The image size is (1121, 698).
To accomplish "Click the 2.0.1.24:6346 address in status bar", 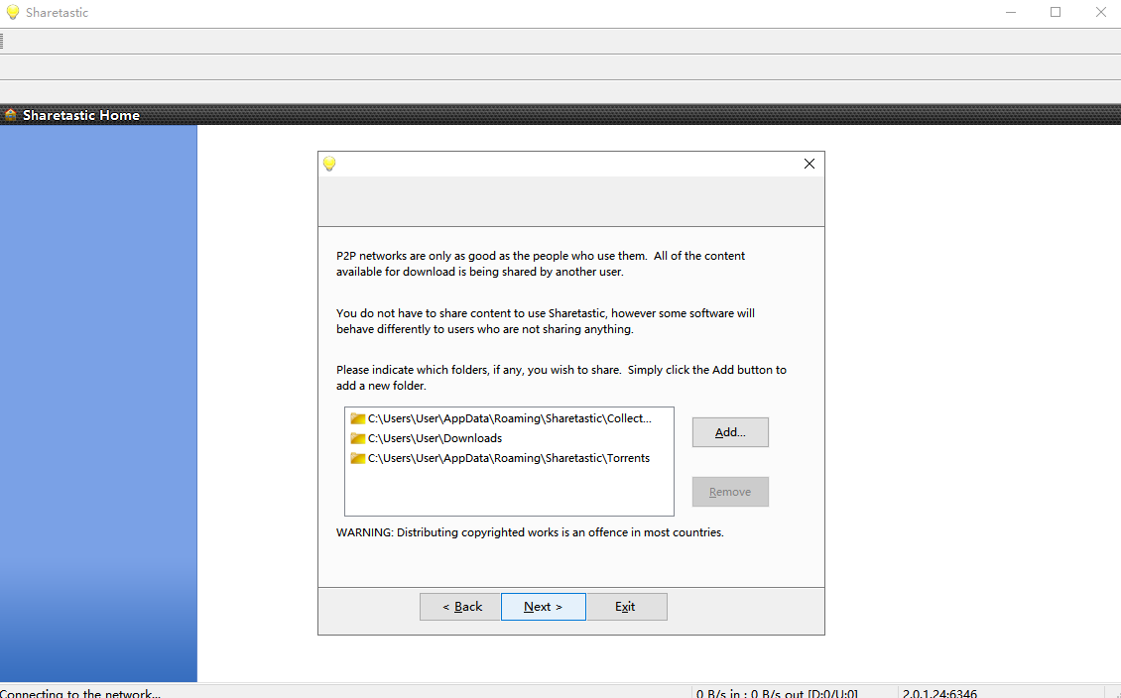I will [x=939, y=693].
